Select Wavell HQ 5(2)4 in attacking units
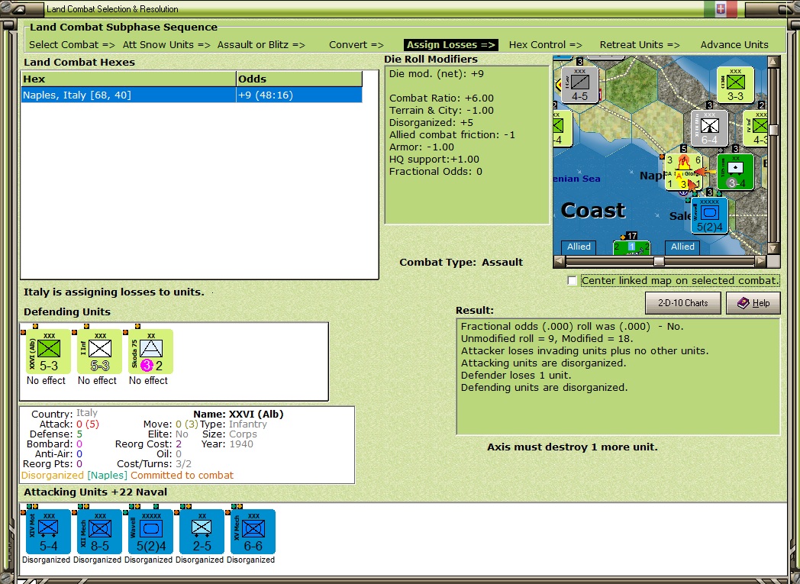800x584 pixels. click(x=150, y=531)
